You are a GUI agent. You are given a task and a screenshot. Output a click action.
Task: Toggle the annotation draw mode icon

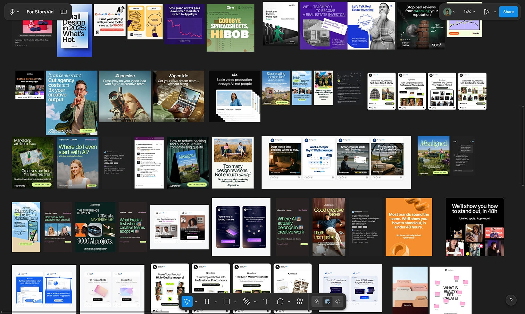tap(317, 301)
